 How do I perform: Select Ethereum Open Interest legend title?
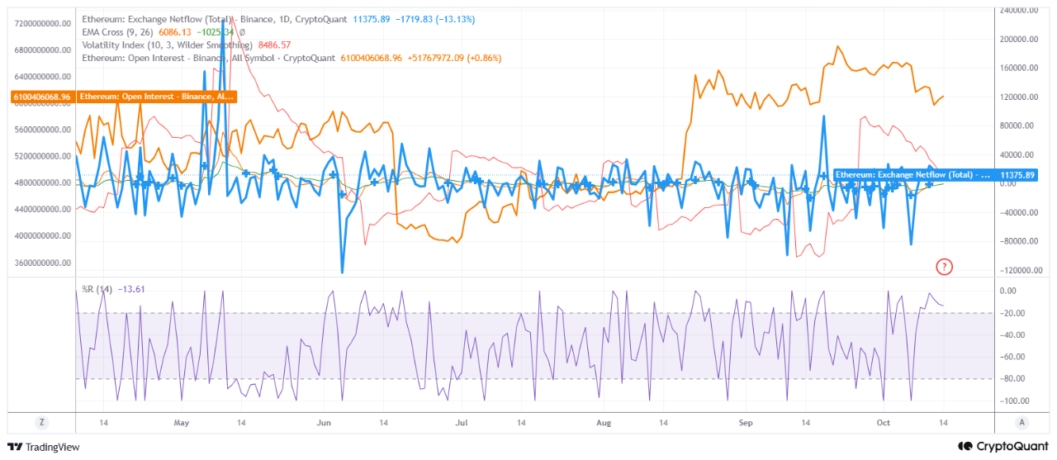(209, 58)
